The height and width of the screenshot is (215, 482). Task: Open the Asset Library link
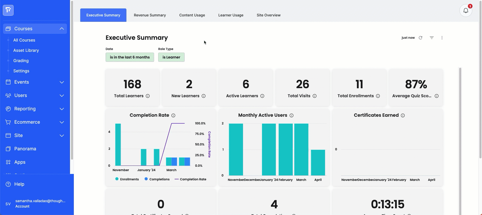(x=26, y=50)
